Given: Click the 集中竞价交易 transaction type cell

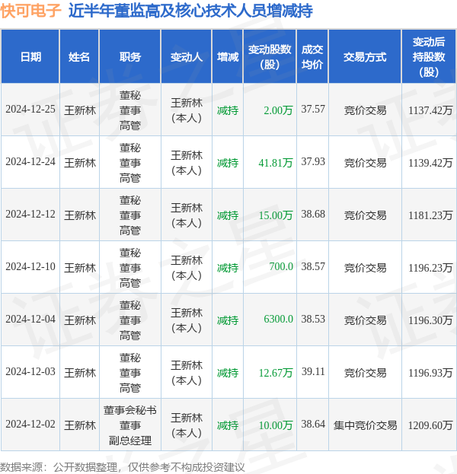Looking at the screenshot, I should pyautogui.click(x=365, y=425).
